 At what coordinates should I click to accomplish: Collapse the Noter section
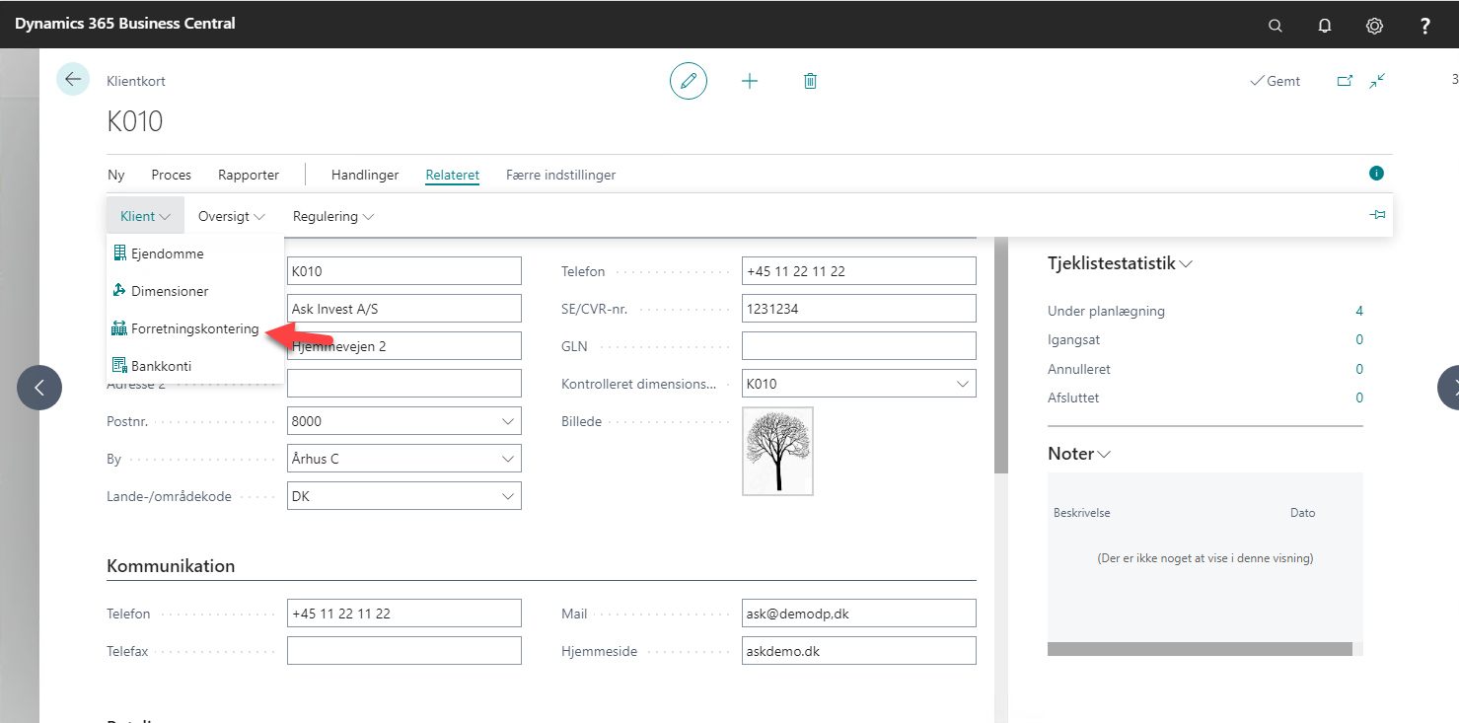click(1079, 454)
